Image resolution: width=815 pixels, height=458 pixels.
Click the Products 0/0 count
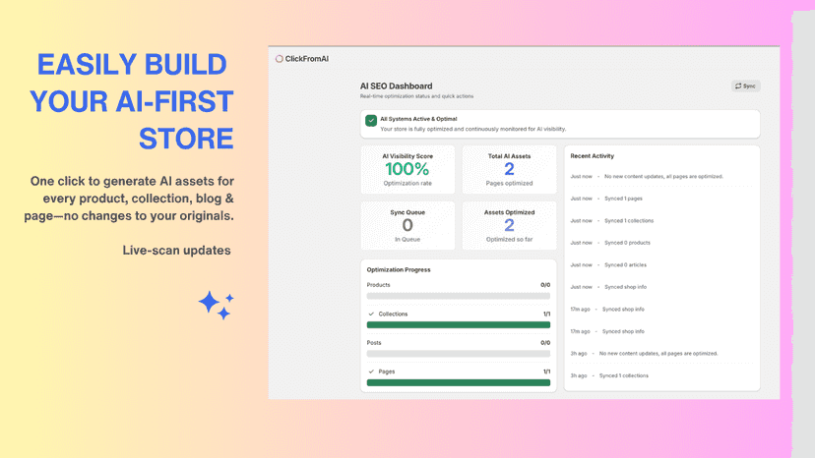545,285
